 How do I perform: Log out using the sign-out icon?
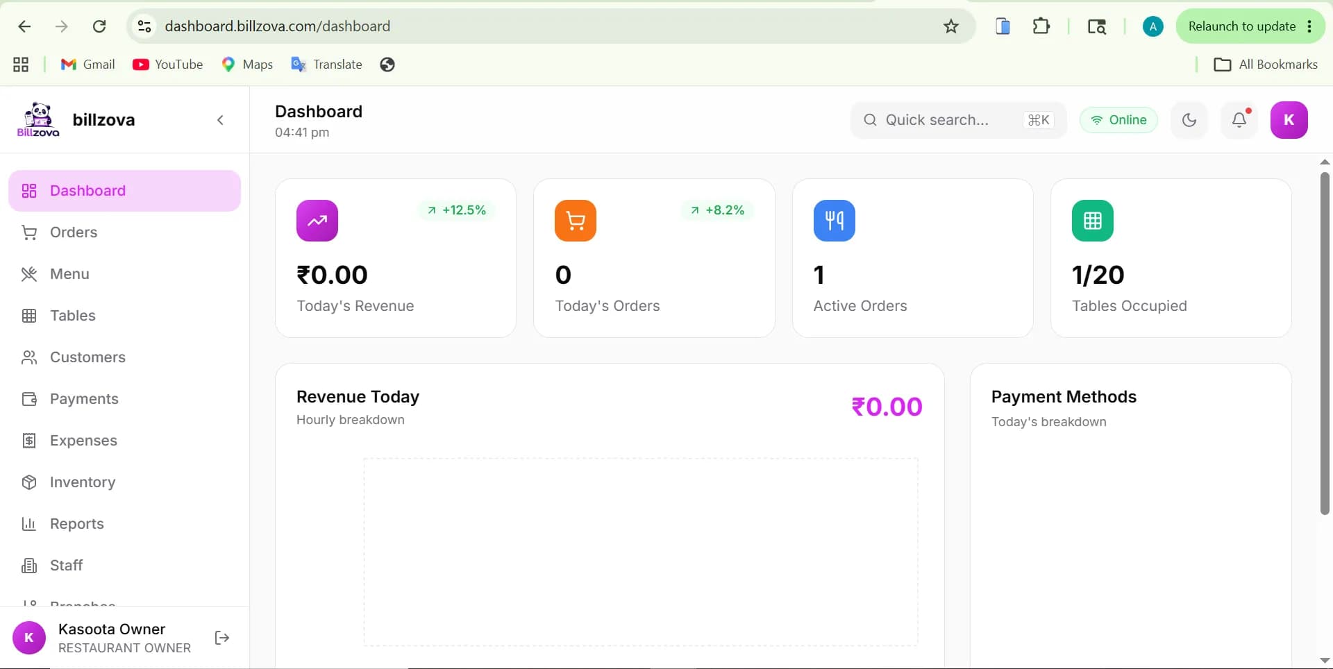222,638
